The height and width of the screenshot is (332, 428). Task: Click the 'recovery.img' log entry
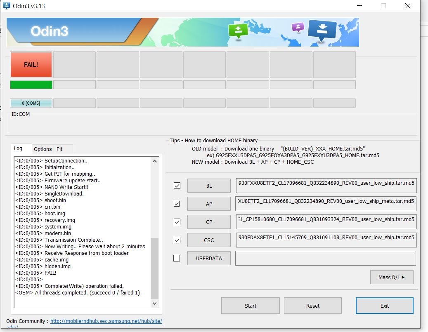pos(45,220)
